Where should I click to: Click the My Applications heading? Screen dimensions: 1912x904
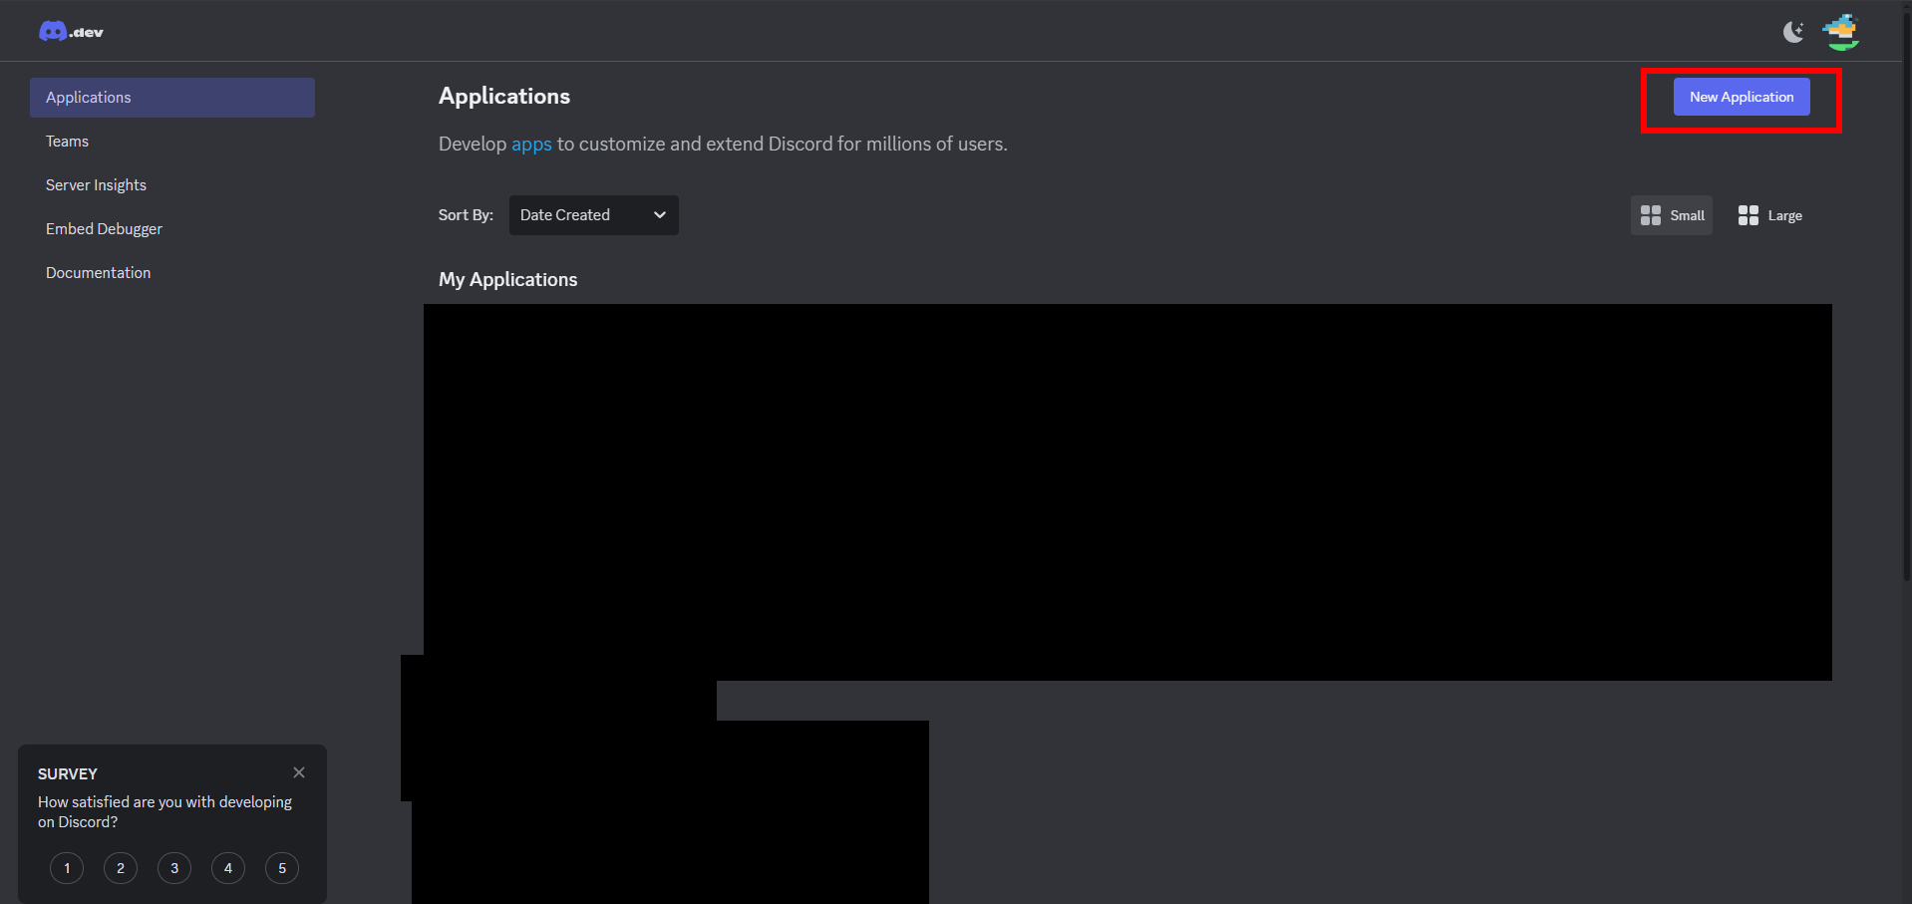[x=507, y=280]
